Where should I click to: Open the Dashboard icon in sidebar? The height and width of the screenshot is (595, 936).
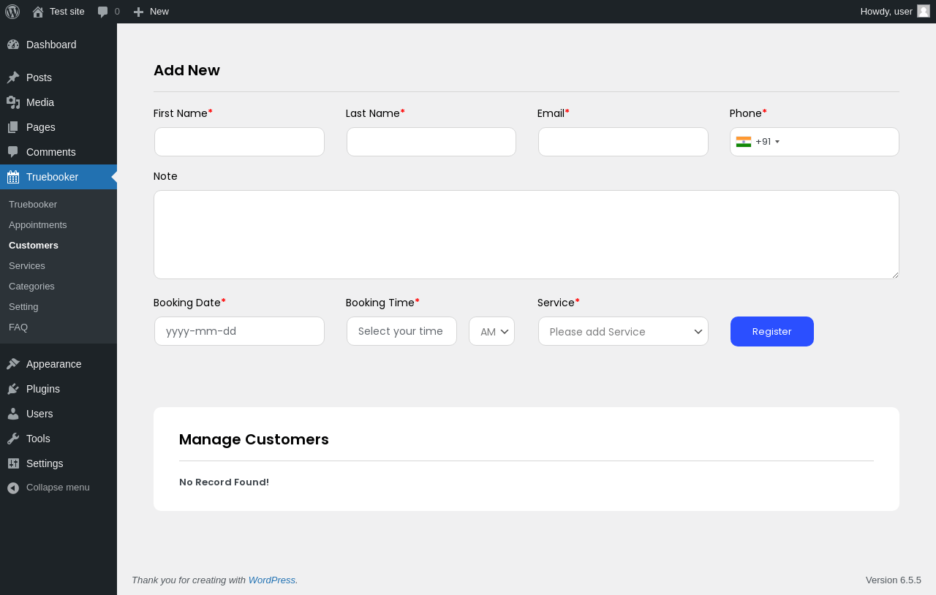13,45
